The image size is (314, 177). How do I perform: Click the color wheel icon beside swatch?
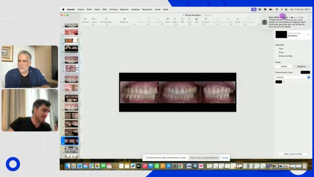click(x=284, y=82)
